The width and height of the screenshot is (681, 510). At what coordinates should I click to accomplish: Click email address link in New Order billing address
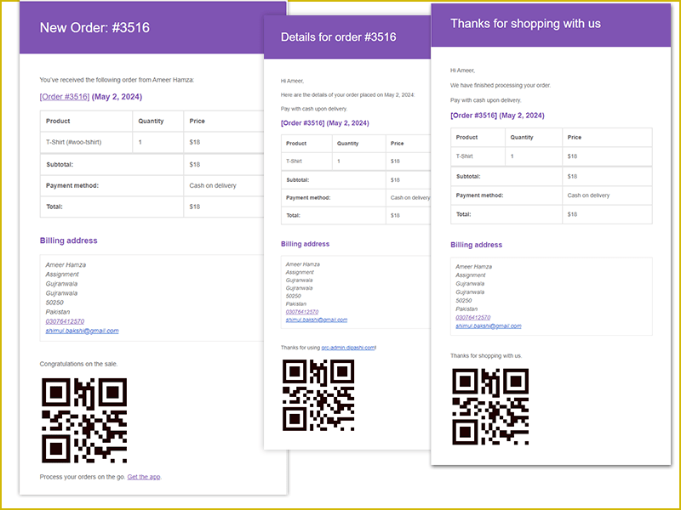point(82,331)
